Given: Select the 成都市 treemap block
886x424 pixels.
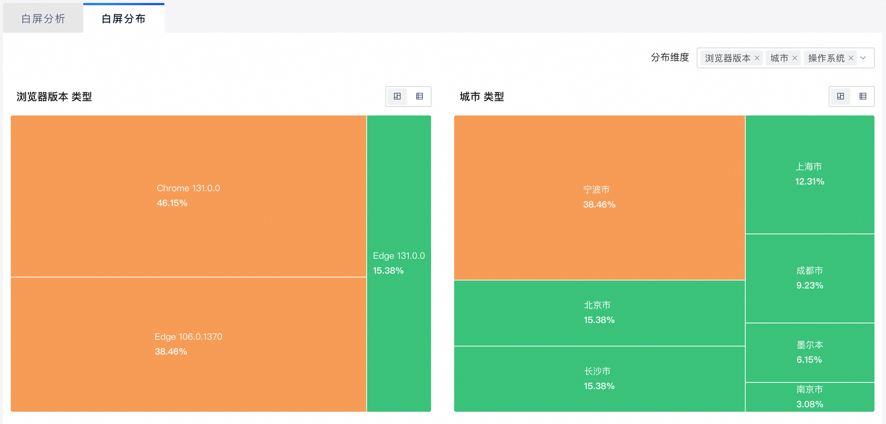Looking at the screenshot, I should point(810,278).
